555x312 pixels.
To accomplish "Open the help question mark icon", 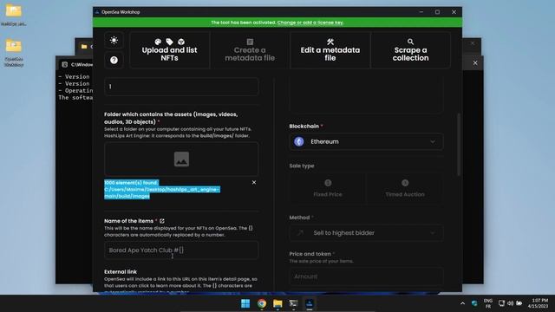I will 114,60.
